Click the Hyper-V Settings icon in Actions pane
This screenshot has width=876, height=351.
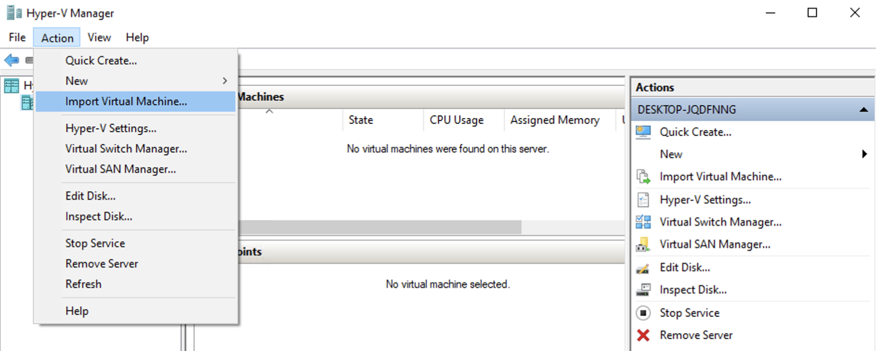pyautogui.click(x=644, y=200)
